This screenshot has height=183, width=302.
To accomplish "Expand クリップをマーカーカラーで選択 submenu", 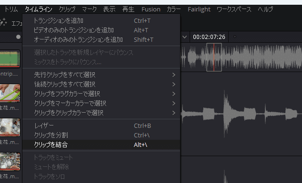I will pos(101,103).
